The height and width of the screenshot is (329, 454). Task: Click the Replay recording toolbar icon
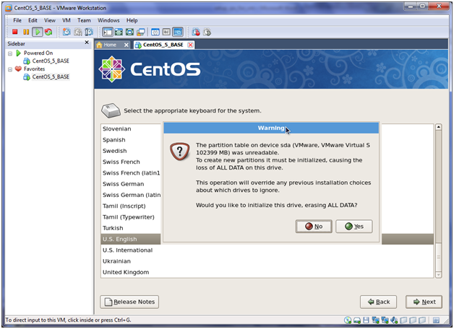pyautogui.click(x=207, y=32)
